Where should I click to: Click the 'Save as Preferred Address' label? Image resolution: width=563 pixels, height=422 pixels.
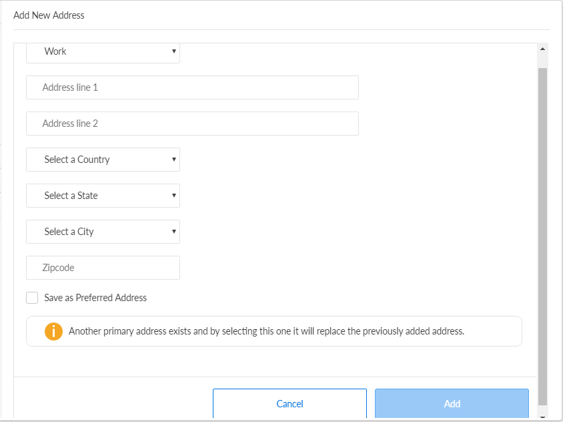coord(95,298)
